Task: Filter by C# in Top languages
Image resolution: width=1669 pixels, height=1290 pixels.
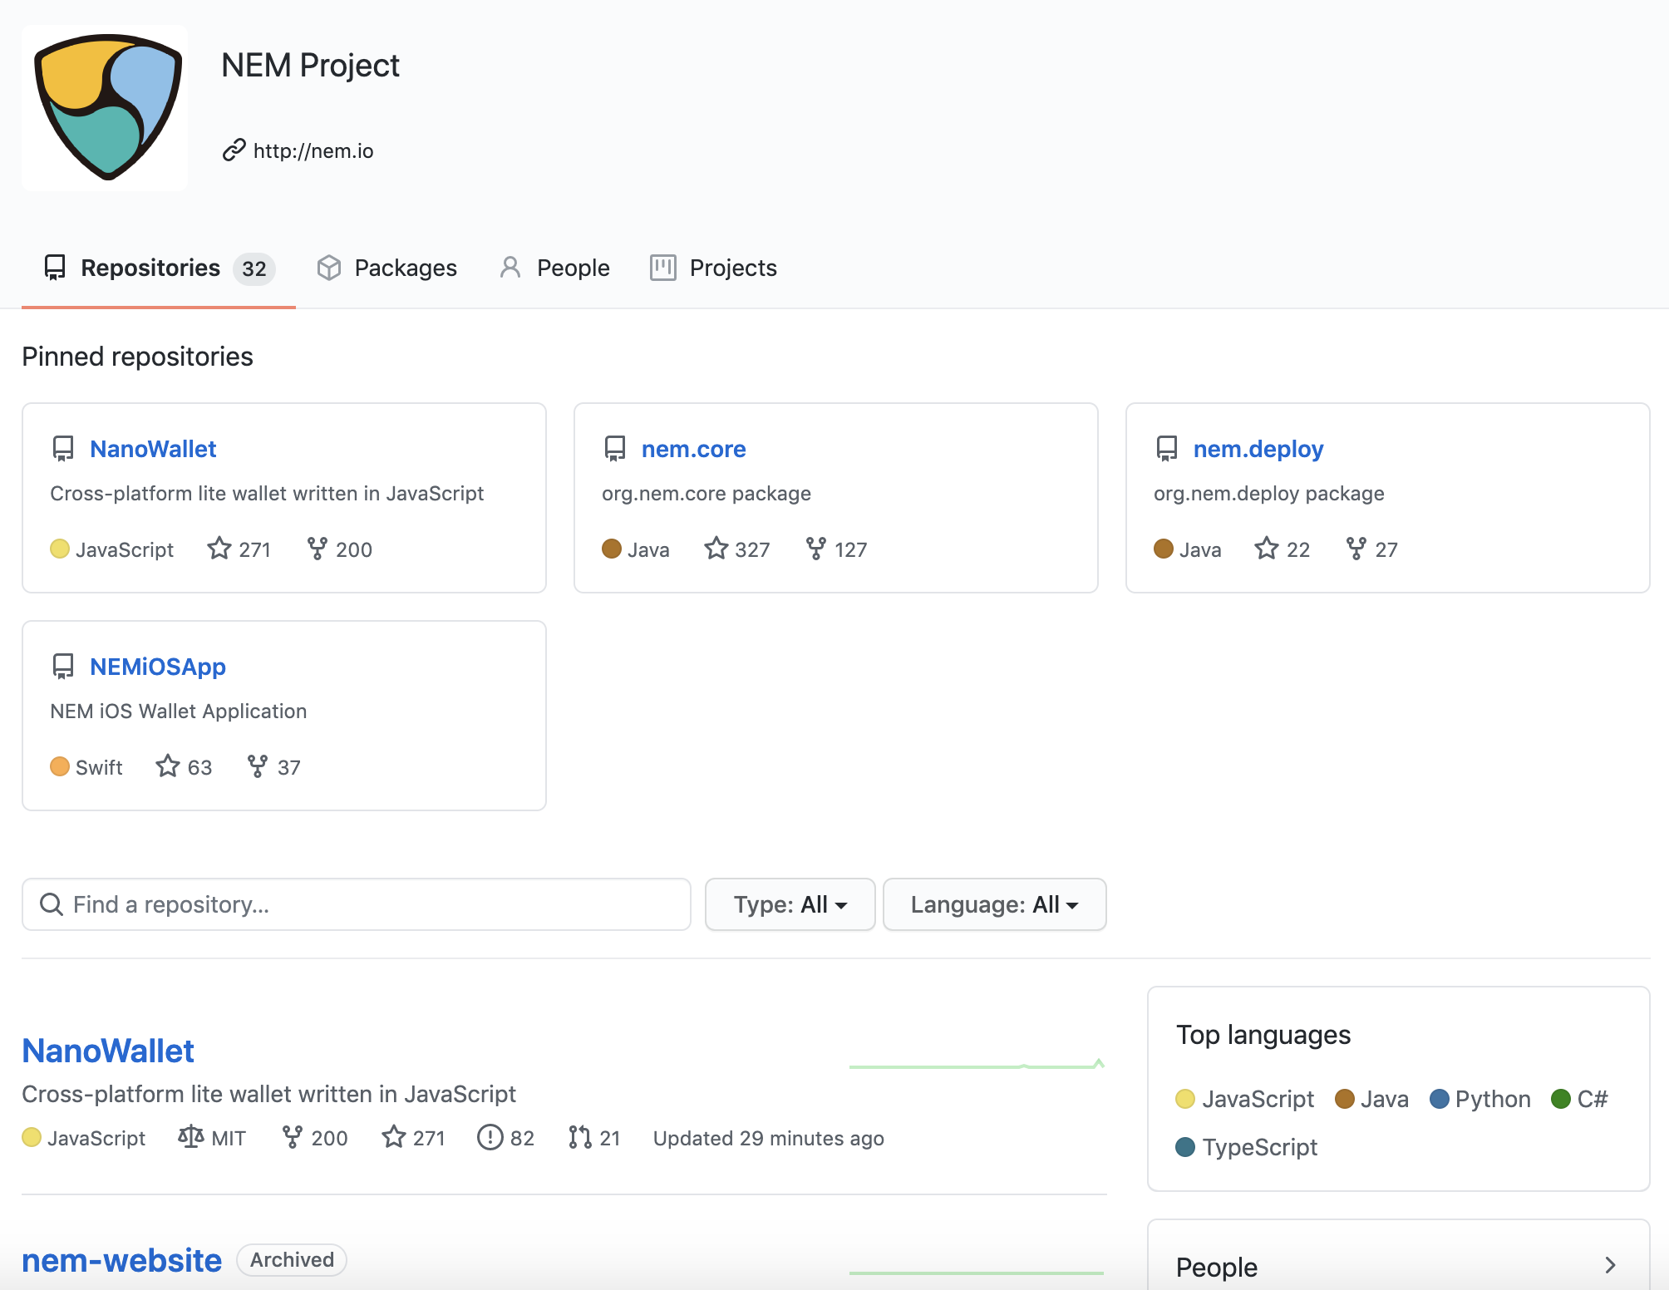Action: 1580,1099
